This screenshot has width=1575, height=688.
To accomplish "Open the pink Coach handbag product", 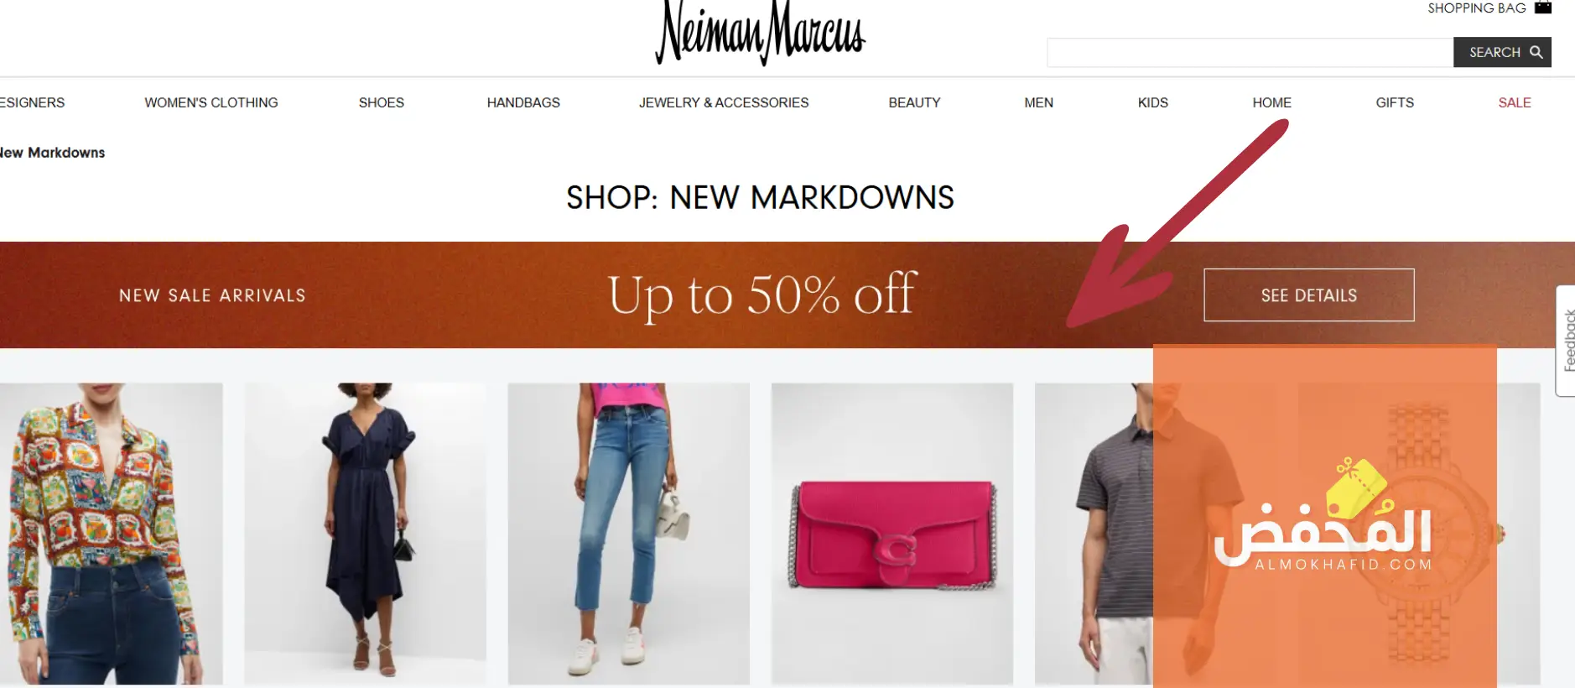I will coord(892,534).
